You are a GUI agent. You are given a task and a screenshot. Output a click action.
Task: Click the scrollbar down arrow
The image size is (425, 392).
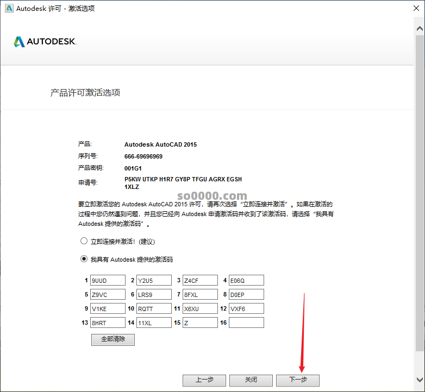coord(420,380)
